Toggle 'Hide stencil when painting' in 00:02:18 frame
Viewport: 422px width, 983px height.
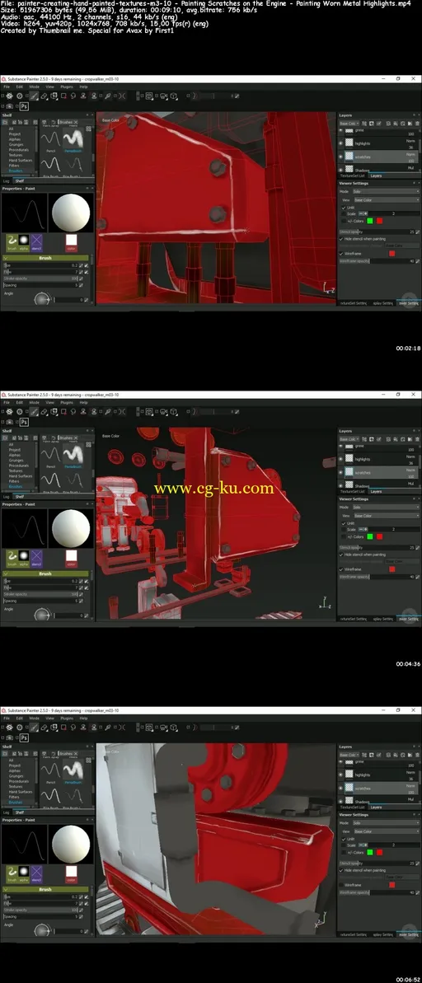point(341,240)
